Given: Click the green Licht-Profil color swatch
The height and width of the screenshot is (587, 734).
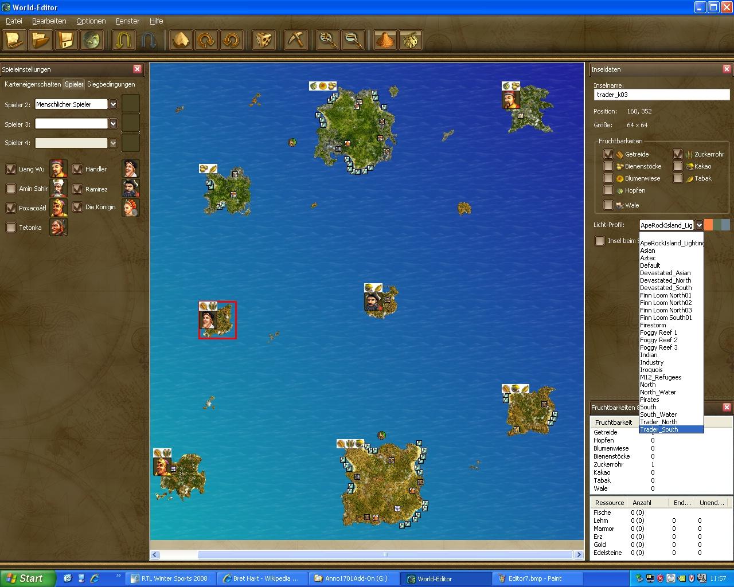Looking at the screenshot, I should pyautogui.click(x=717, y=225).
